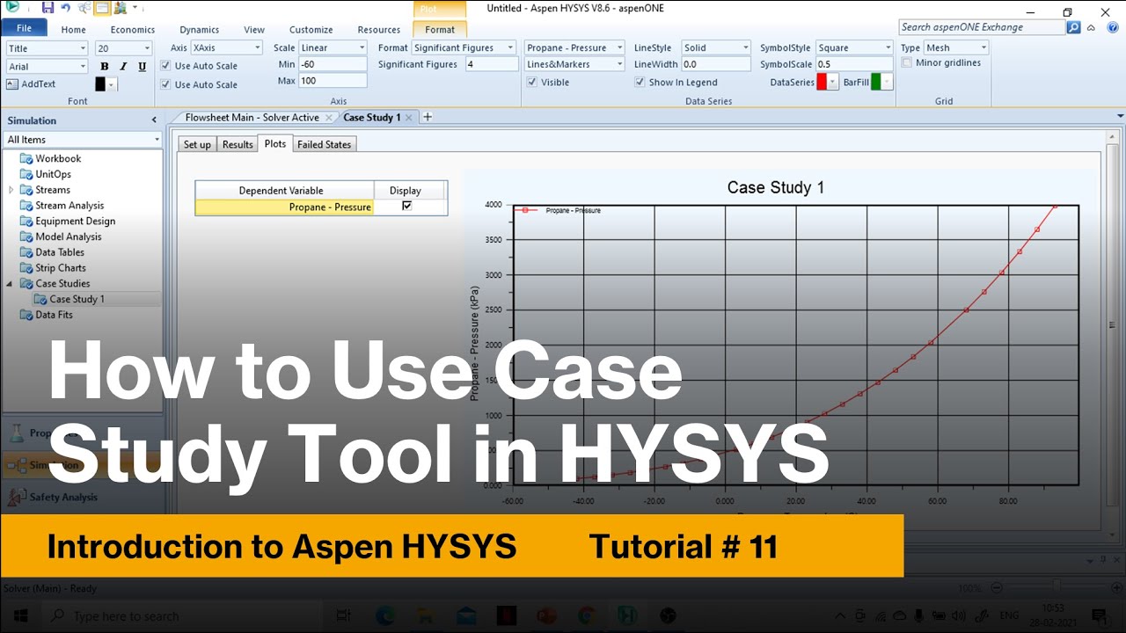
Task: Toggle Display checkbox for Propane - Pressure
Action: coord(406,206)
